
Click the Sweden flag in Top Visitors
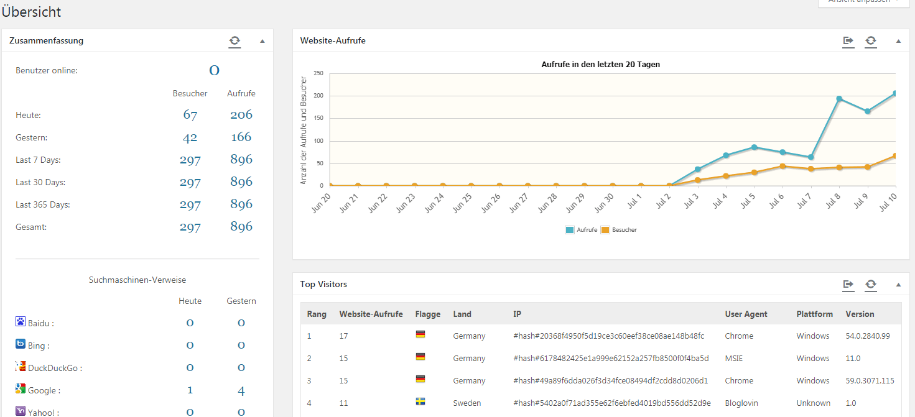pos(420,402)
